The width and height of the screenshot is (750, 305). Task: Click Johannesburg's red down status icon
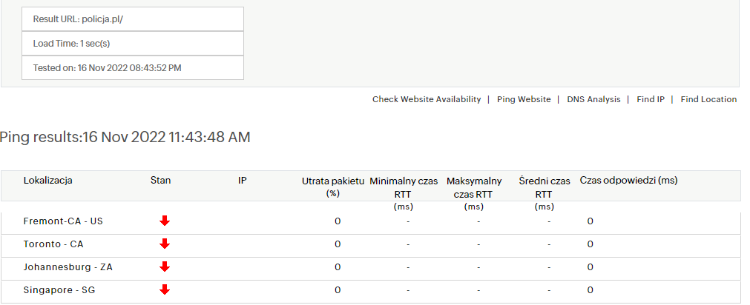165,267
